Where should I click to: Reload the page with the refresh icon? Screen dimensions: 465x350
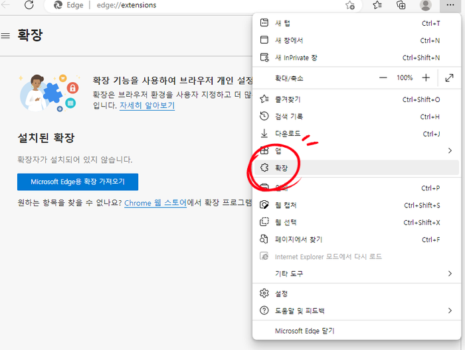pos(29,5)
